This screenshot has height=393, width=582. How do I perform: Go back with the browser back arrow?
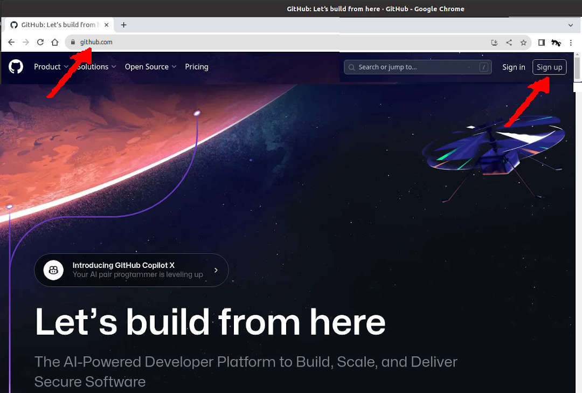[11, 43]
